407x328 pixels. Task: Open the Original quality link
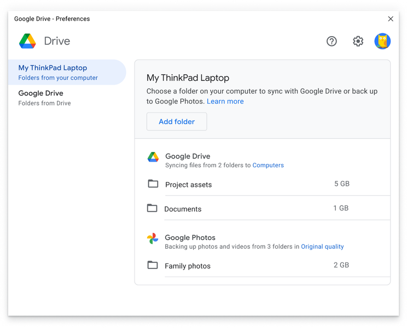[322, 247]
